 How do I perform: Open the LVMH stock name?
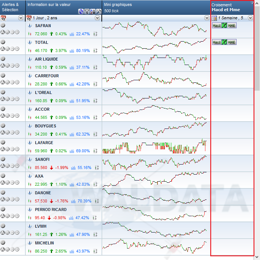pyautogui.click(x=40, y=226)
